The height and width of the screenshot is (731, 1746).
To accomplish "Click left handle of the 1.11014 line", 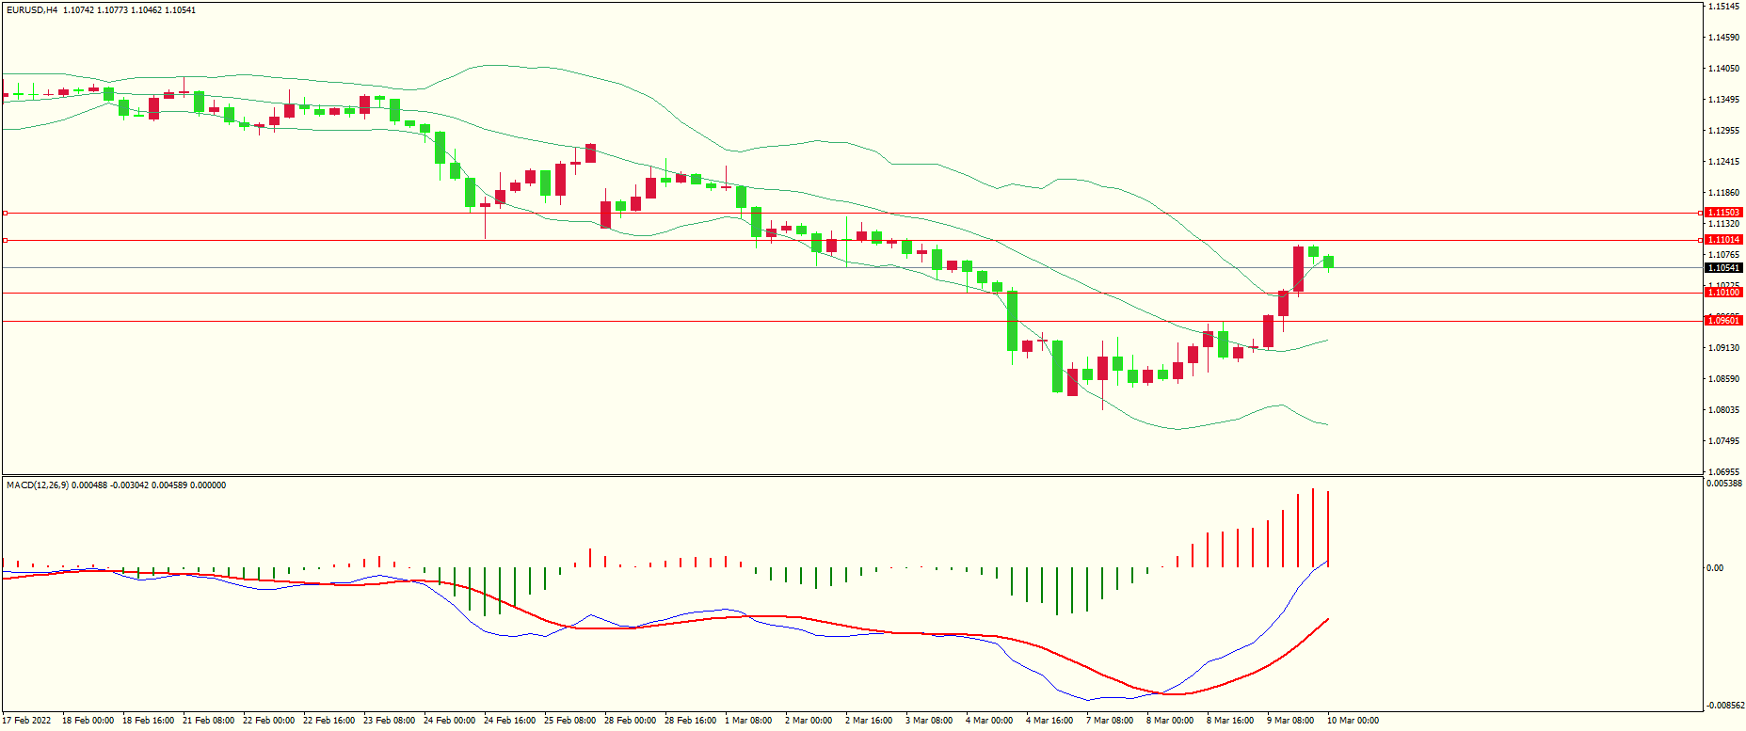I will click(x=5, y=241).
